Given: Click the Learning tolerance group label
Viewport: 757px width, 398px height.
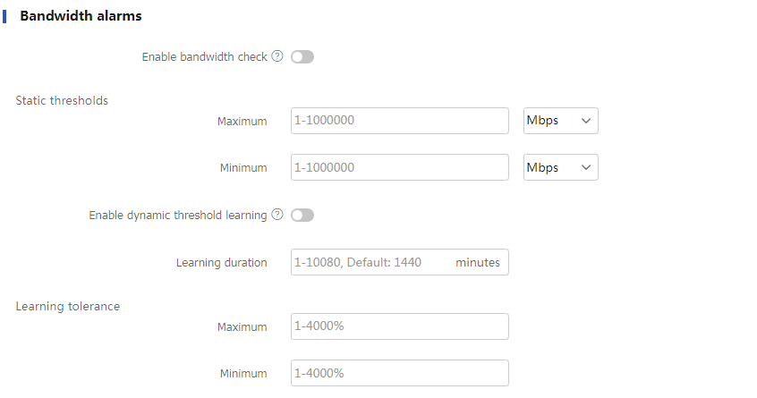Looking at the screenshot, I should click(x=68, y=307).
